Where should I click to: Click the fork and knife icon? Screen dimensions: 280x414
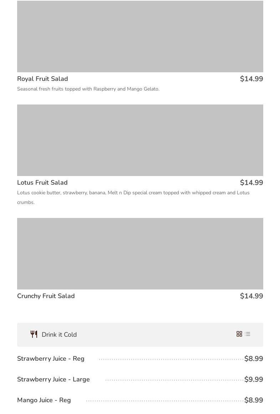[x=34, y=334]
